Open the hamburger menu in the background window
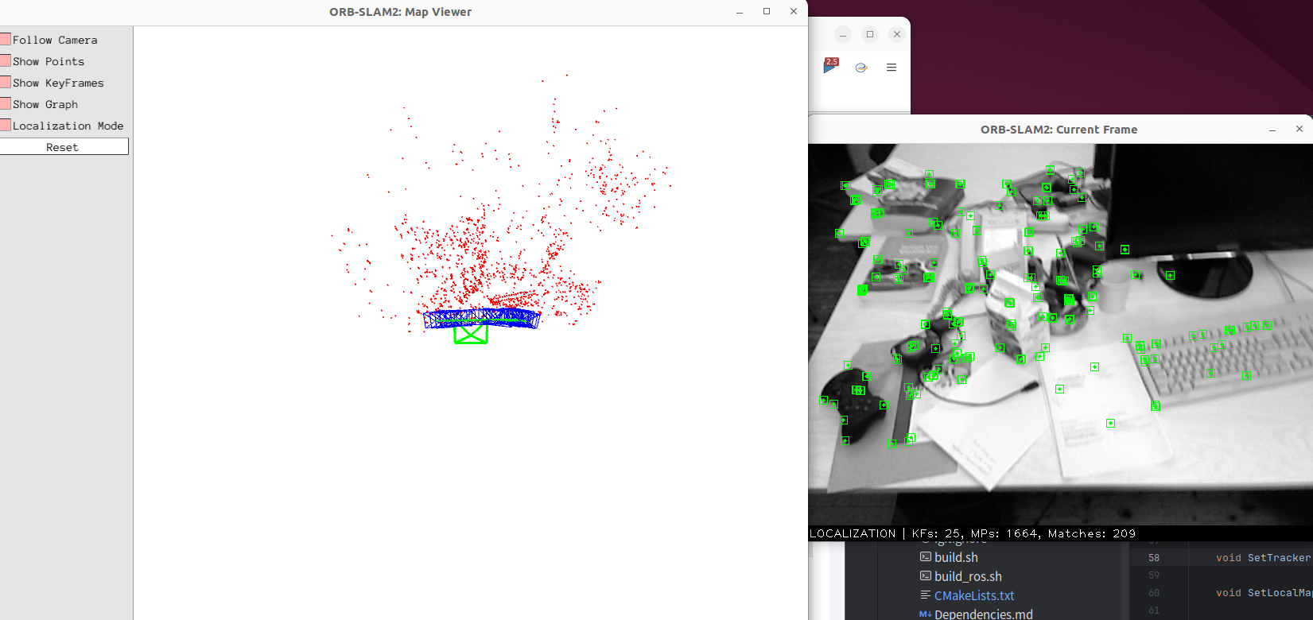This screenshot has height=620, width=1313. pyautogui.click(x=892, y=68)
